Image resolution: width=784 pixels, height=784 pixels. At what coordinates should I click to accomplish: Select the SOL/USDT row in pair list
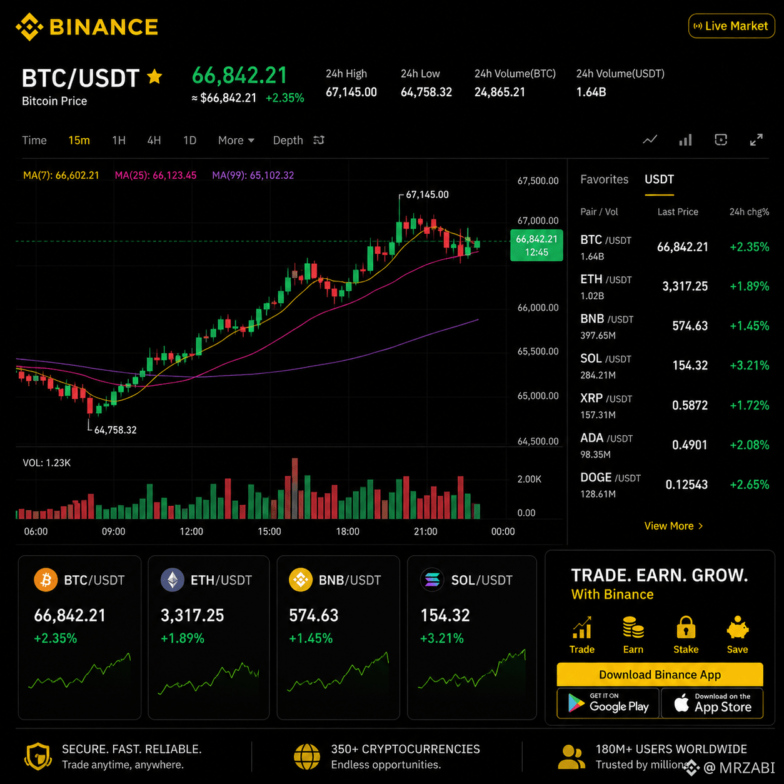point(675,366)
